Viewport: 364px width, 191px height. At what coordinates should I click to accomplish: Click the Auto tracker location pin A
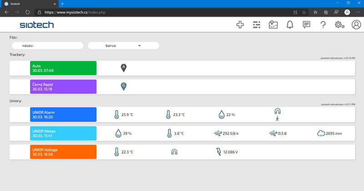tap(124, 68)
